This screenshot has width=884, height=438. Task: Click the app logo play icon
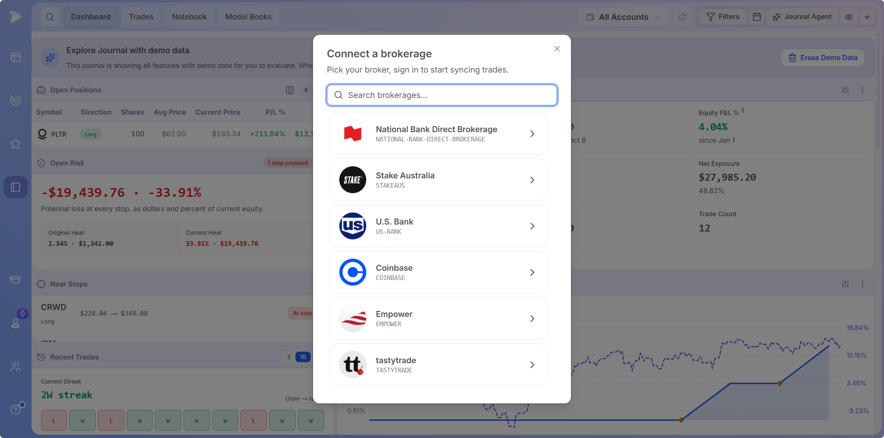point(16,17)
